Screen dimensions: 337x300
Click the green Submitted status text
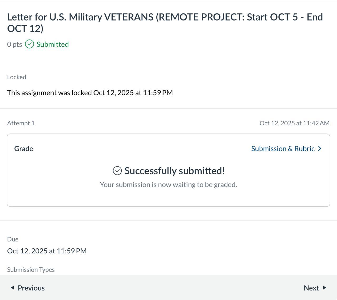52,44
